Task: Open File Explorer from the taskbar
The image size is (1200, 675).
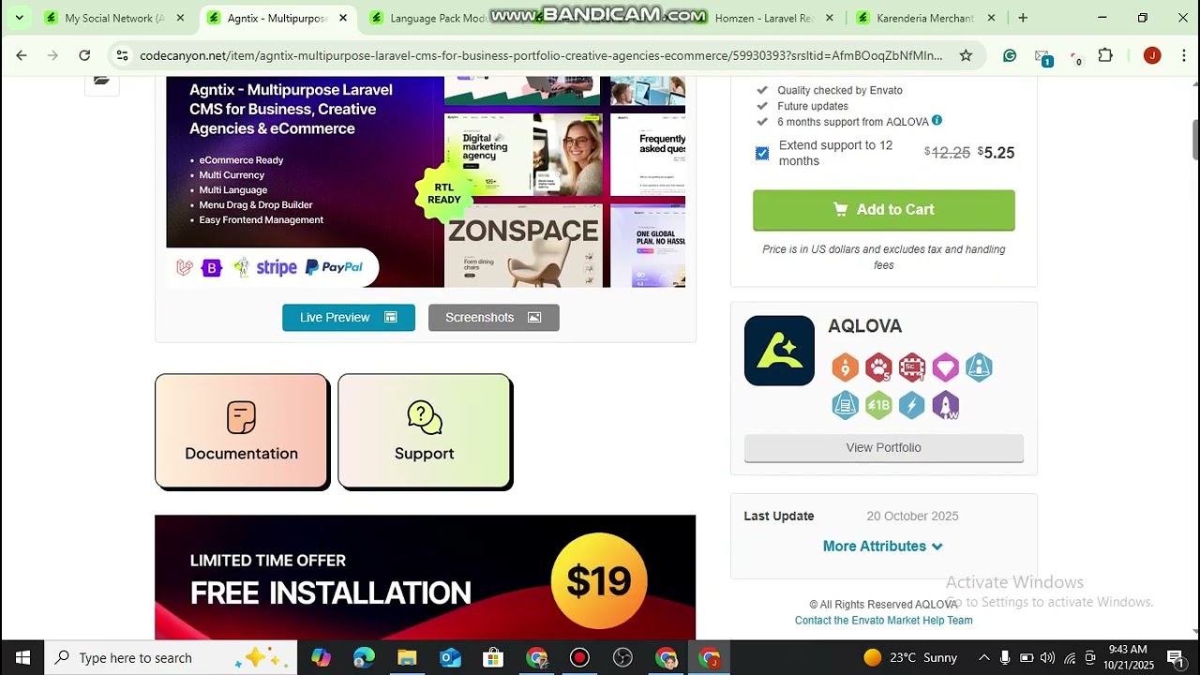Action: [x=407, y=658]
